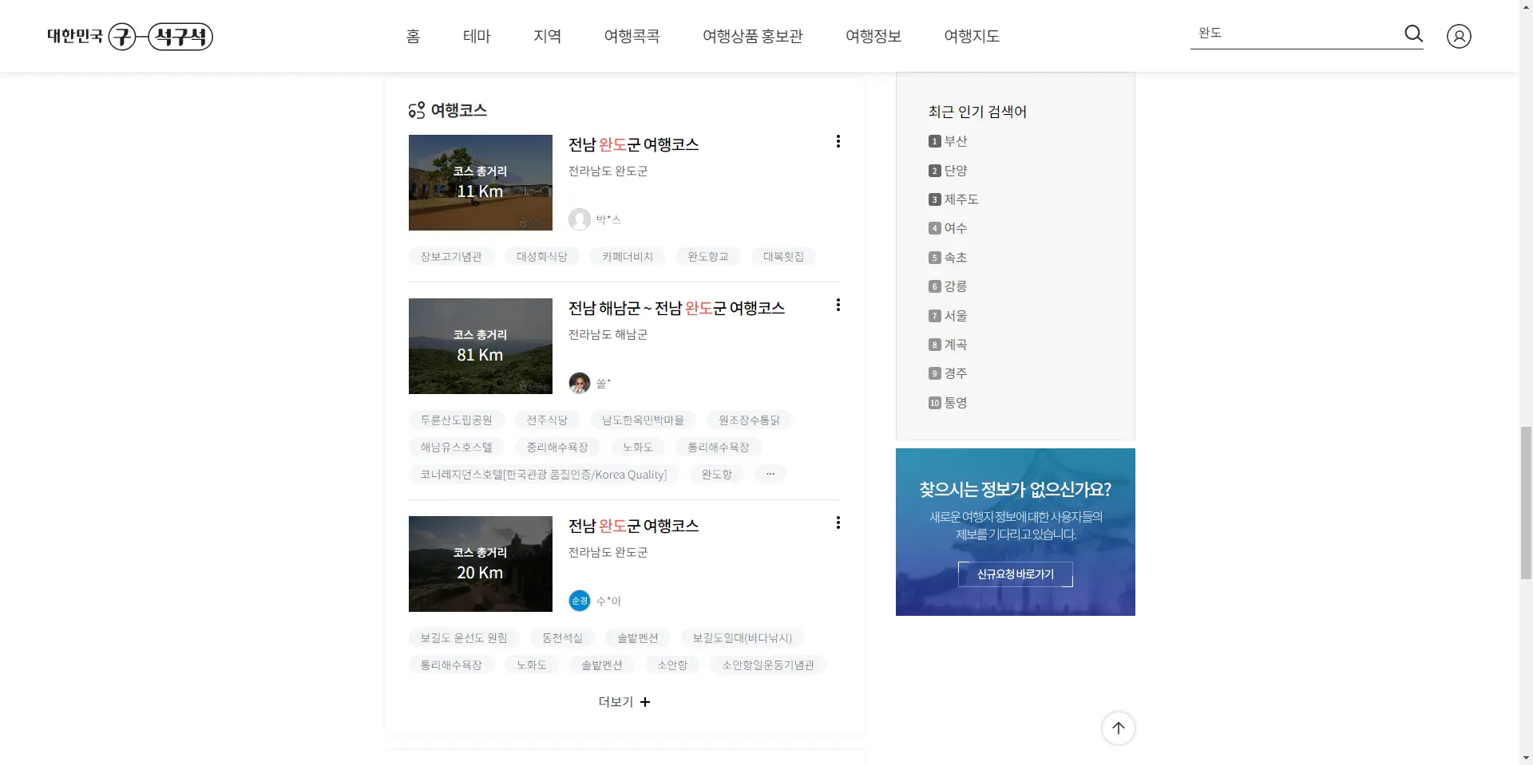The height and width of the screenshot is (765, 1533).
Task: Open the 홈 menu
Action: coord(413,36)
